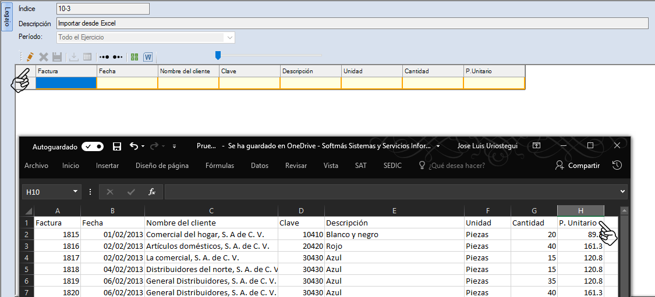Toggle the Autoguardado switch

93,146
